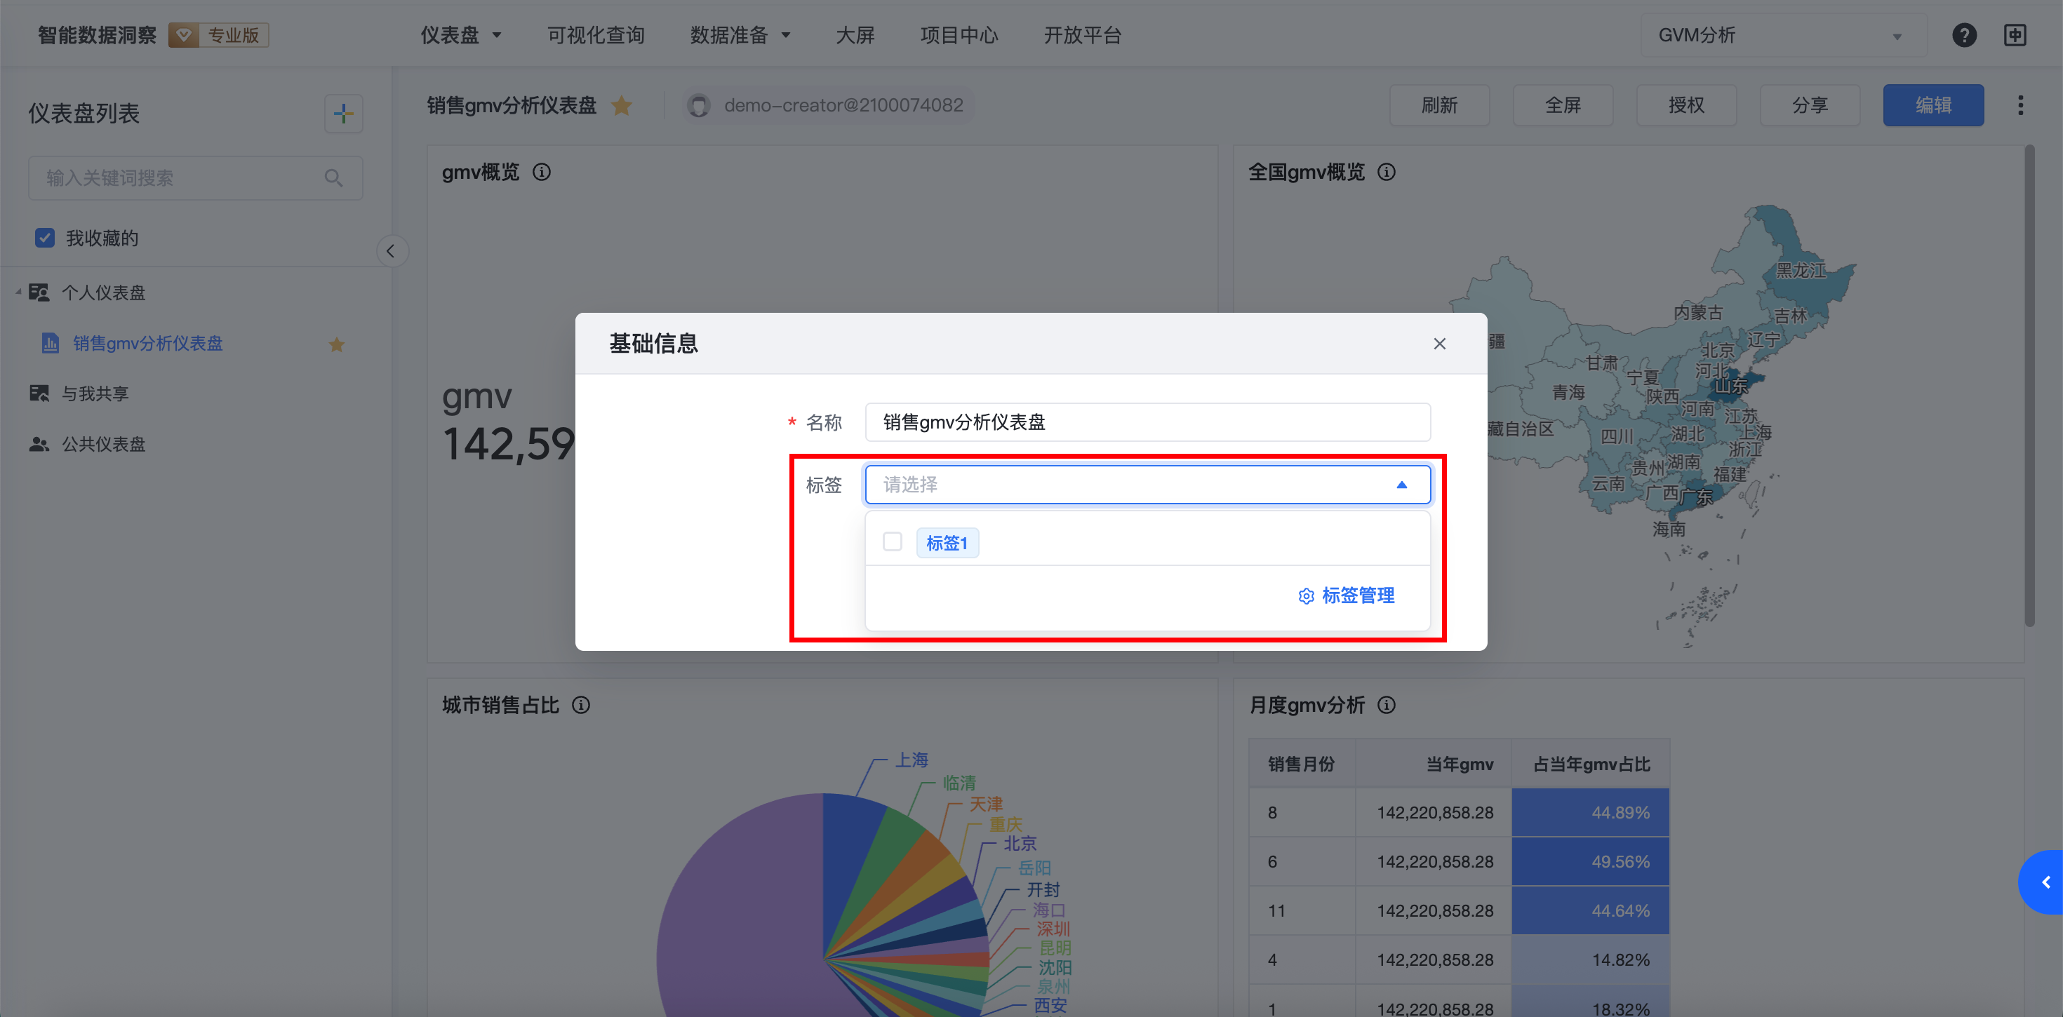Check the 标签1 checkbox option

892,542
